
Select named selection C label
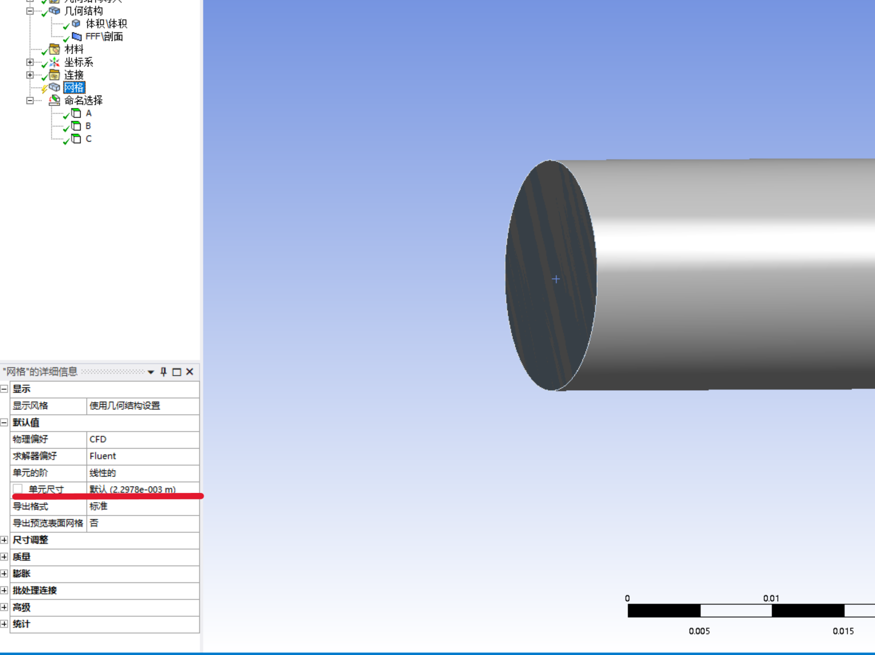click(89, 139)
